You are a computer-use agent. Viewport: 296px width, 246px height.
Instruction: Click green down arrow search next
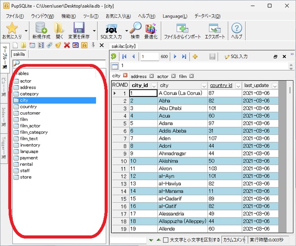151,240
